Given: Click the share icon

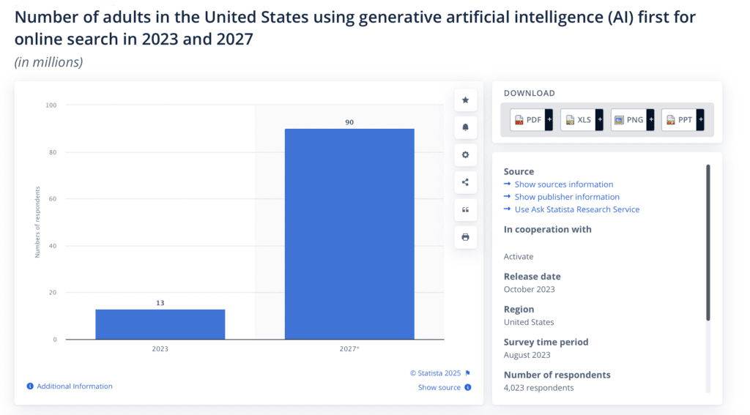Looking at the screenshot, I should tap(465, 182).
